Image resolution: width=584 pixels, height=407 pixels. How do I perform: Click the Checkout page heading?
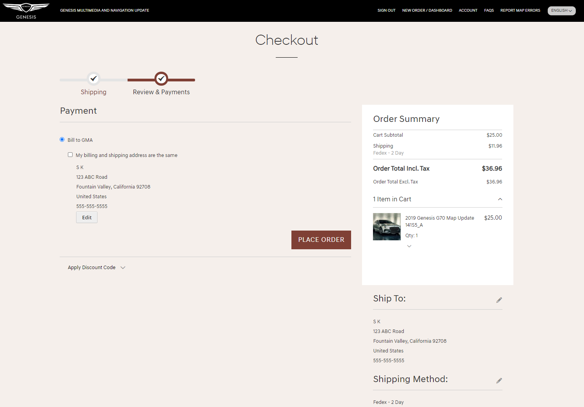(x=287, y=40)
